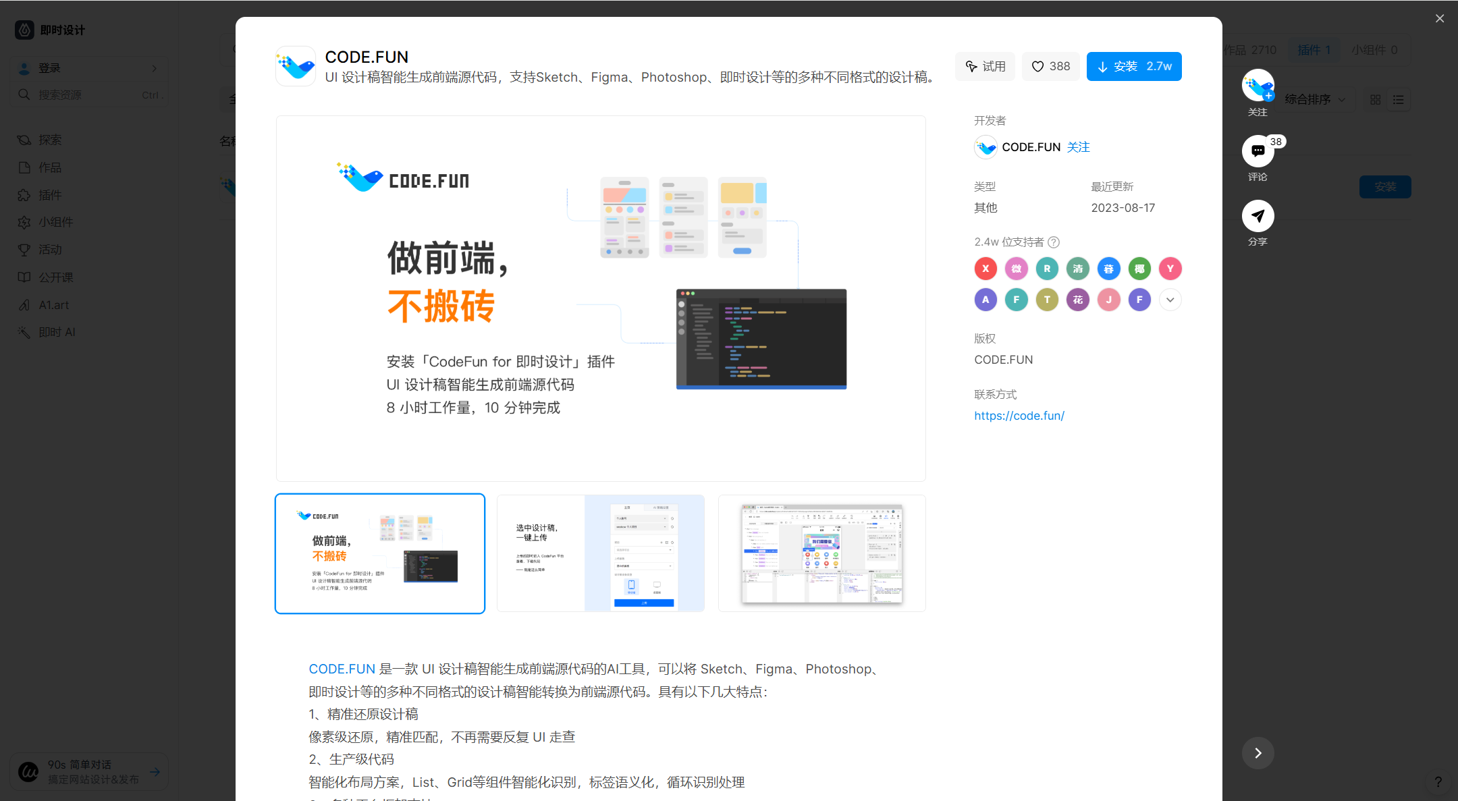This screenshot has width=1458, height=801.
Task: Expand the supporters list chevron
Action: [x=1170, y=300]
